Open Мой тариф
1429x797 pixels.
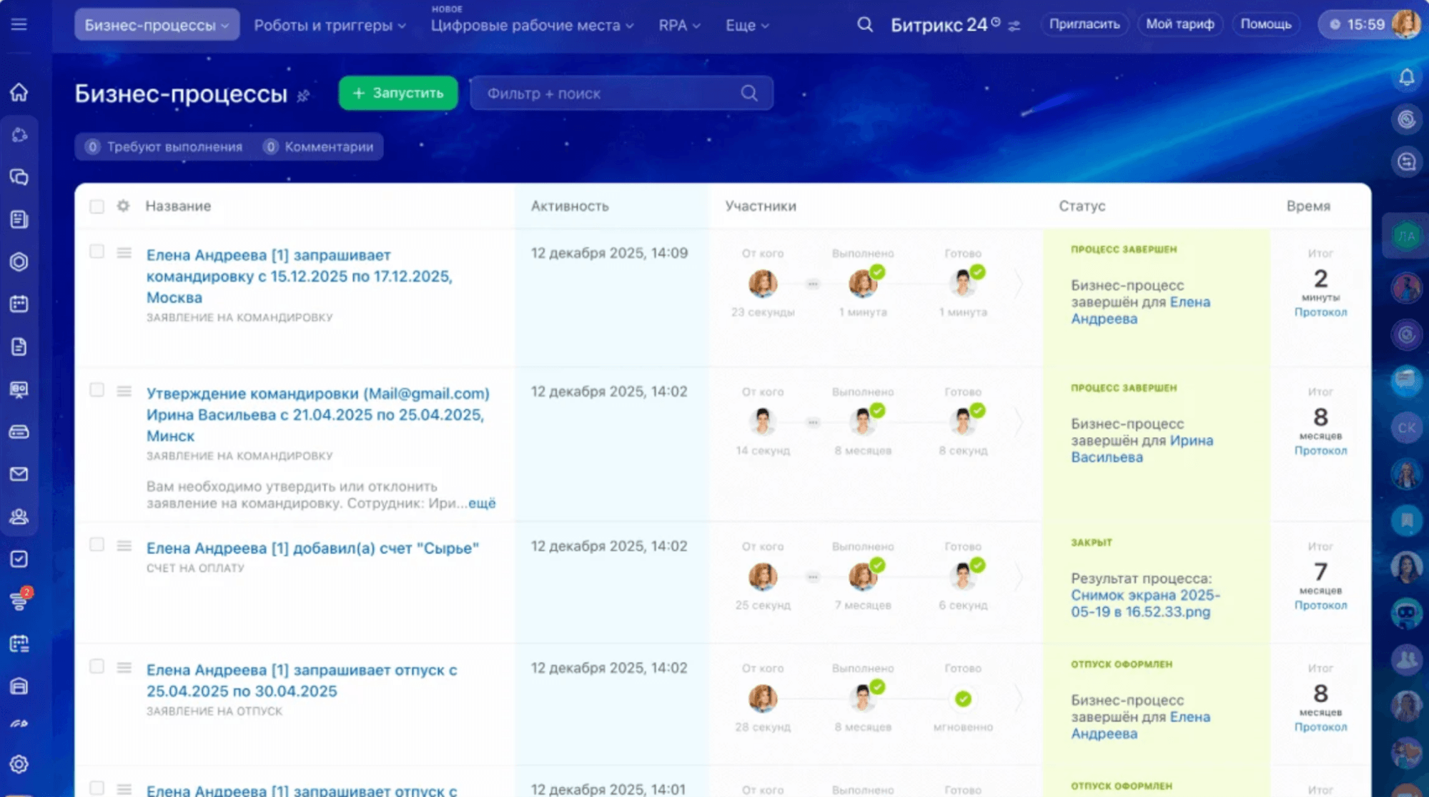tap(1180, 24)
